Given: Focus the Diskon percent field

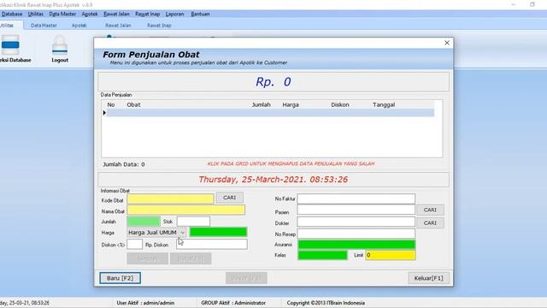Looking at the screenshot, I should pyautogui.click(x=135, y=244).
